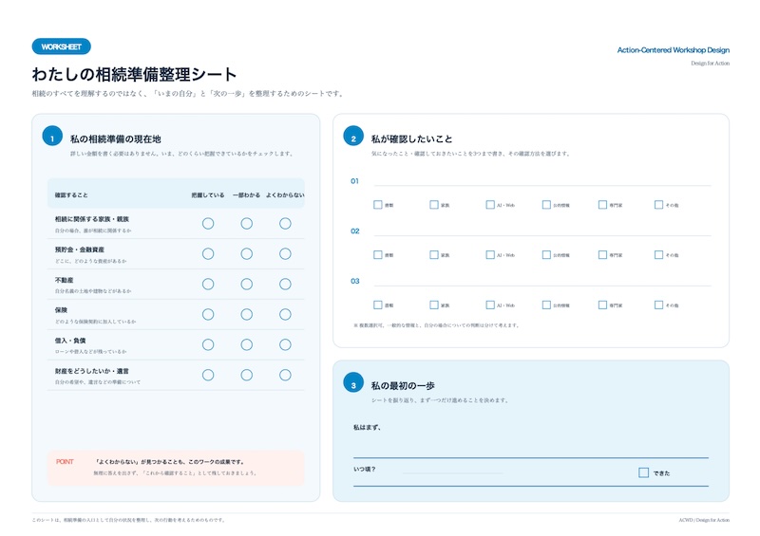Click the ACWD / Design for Action footer
This screenshot has height=536, width=760.
point(704,520)
